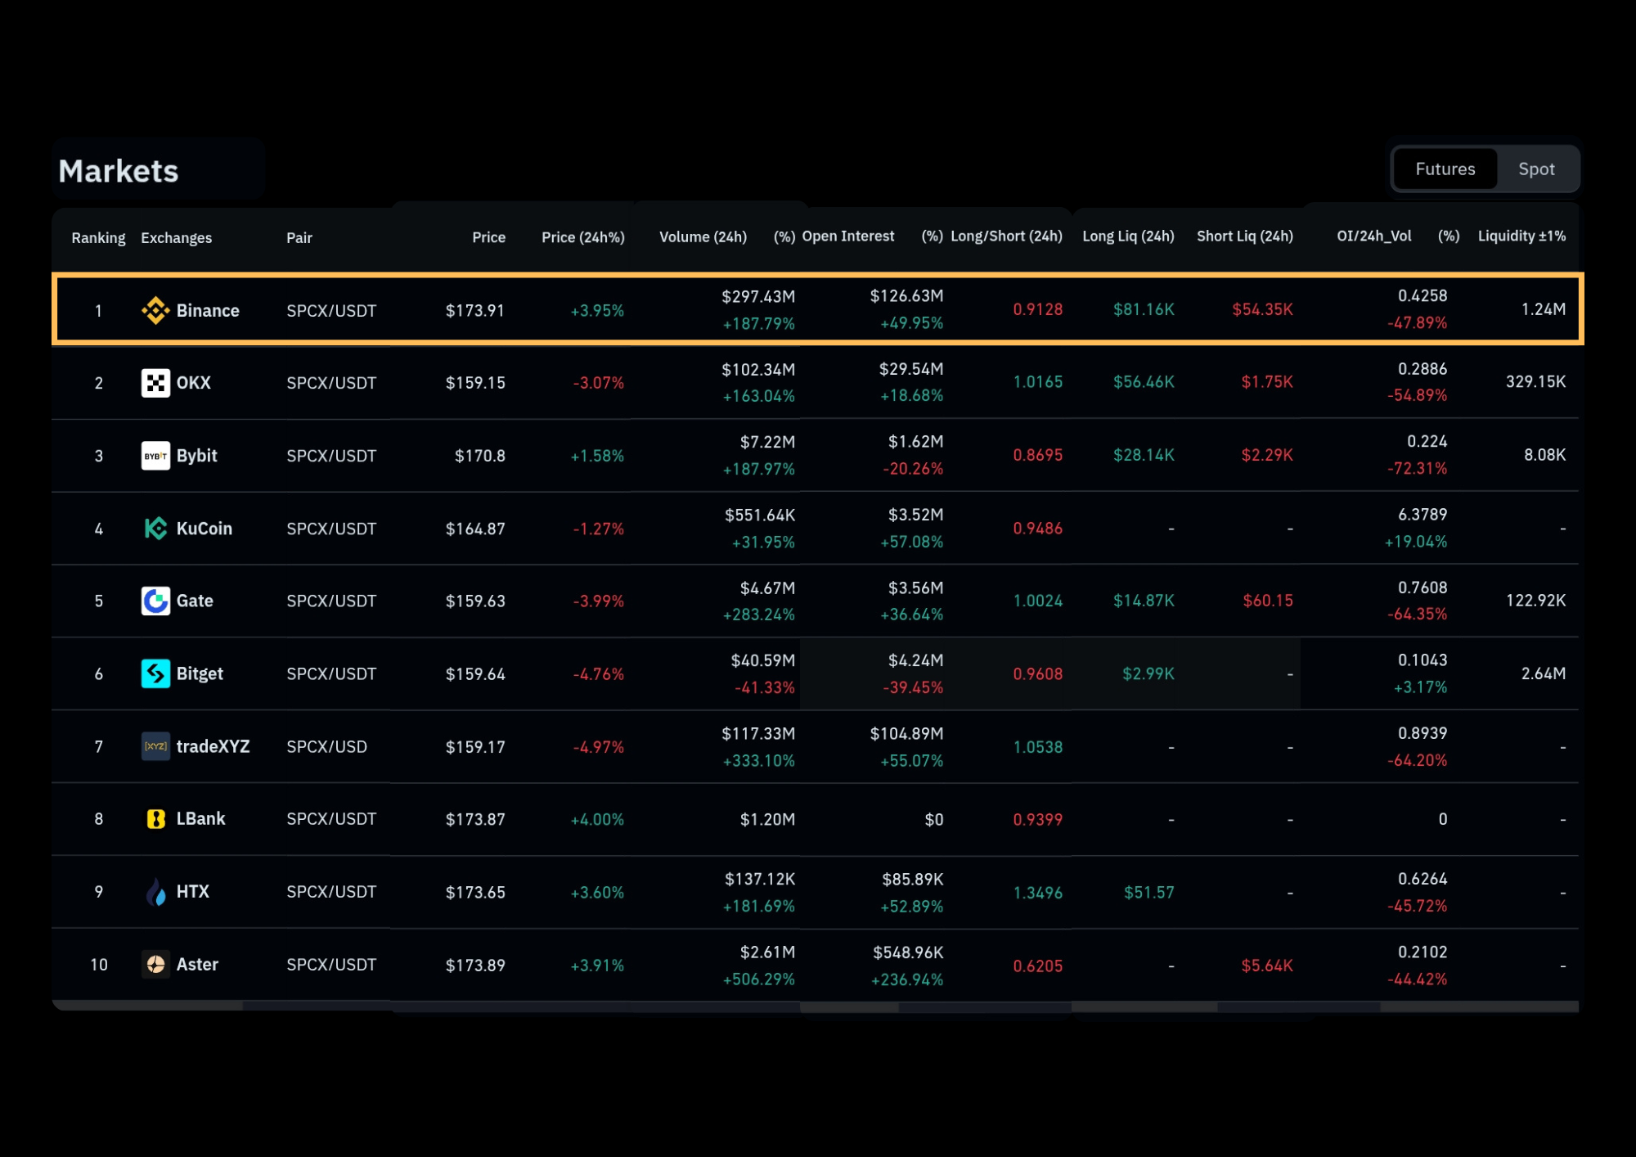Click the table's horizontal scrollbar

pos(815,1006)
